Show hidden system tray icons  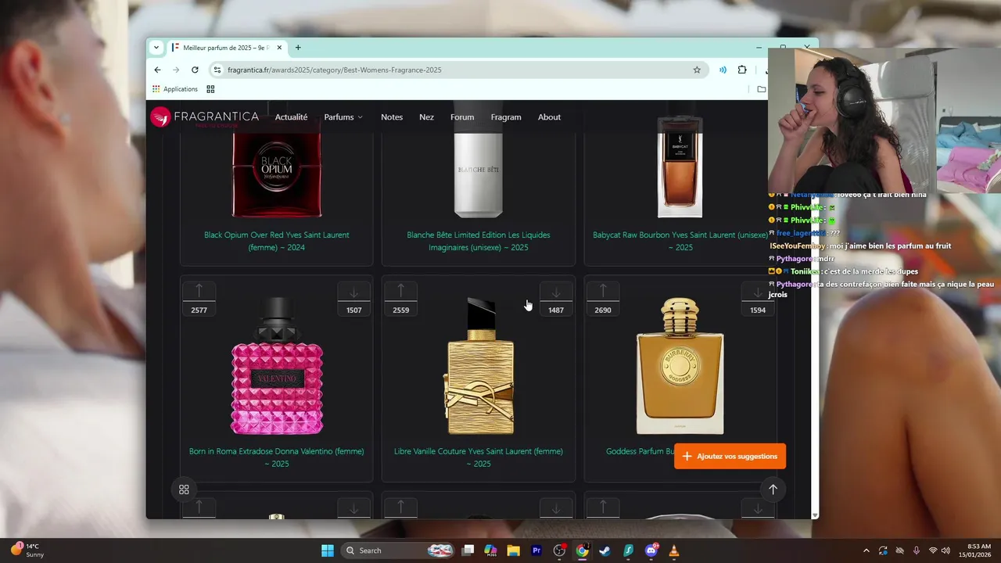click(866, 550)
